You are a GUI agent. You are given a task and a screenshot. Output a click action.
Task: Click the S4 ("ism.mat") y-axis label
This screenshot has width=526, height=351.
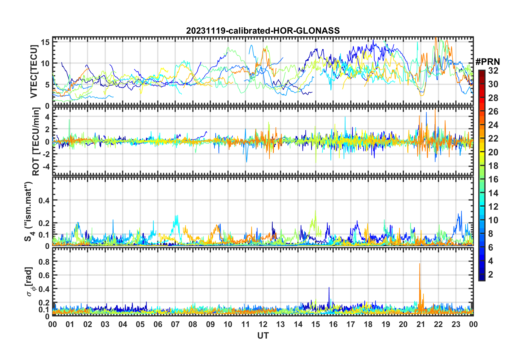point(29,211)
